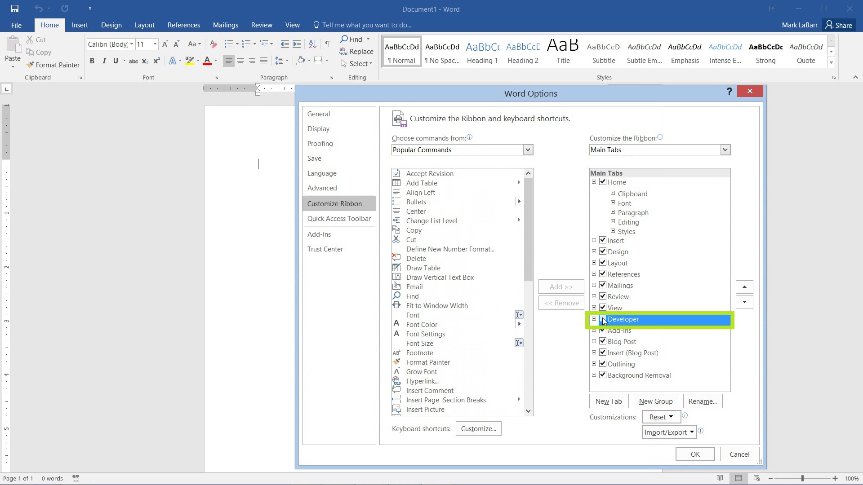
Task: Open the font name dropdown
Action: (132, 44)
